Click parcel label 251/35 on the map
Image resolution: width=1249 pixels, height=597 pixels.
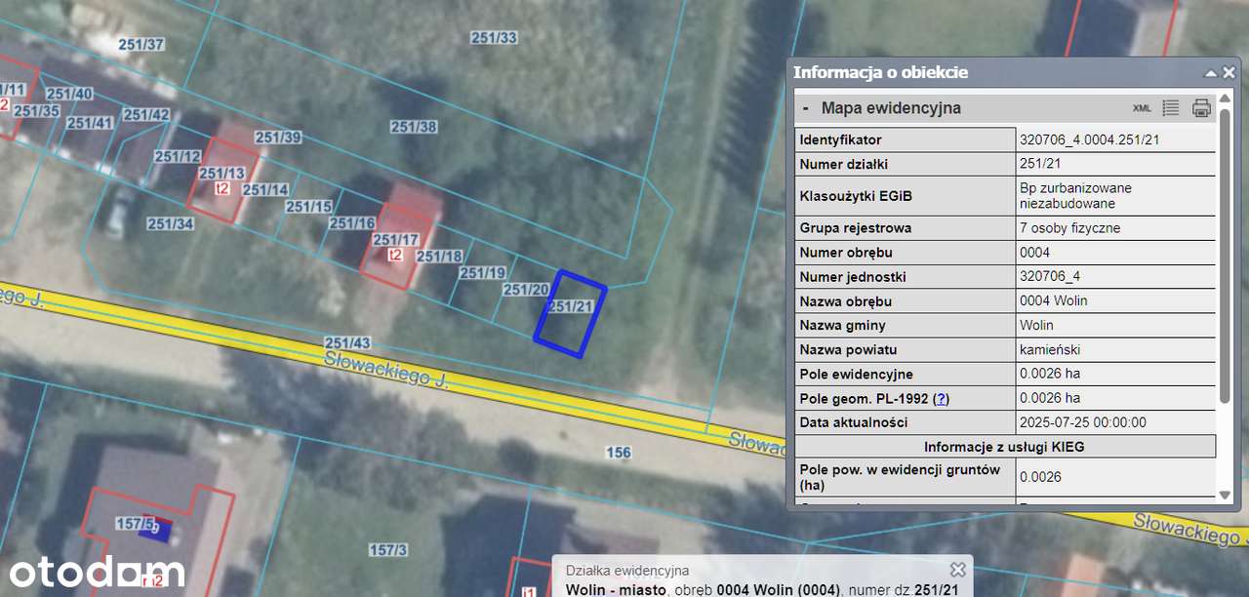coord(37,111)
